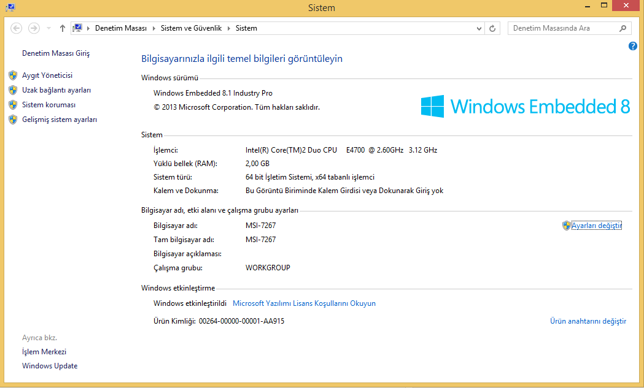Click the page heading Bilgisayarınızla ilgili temel bilgileri
644x388 pixels.
click(241, 59)
